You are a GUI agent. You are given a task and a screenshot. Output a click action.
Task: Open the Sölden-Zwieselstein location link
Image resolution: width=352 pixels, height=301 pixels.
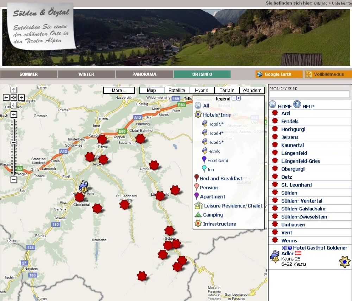[304, 217]
